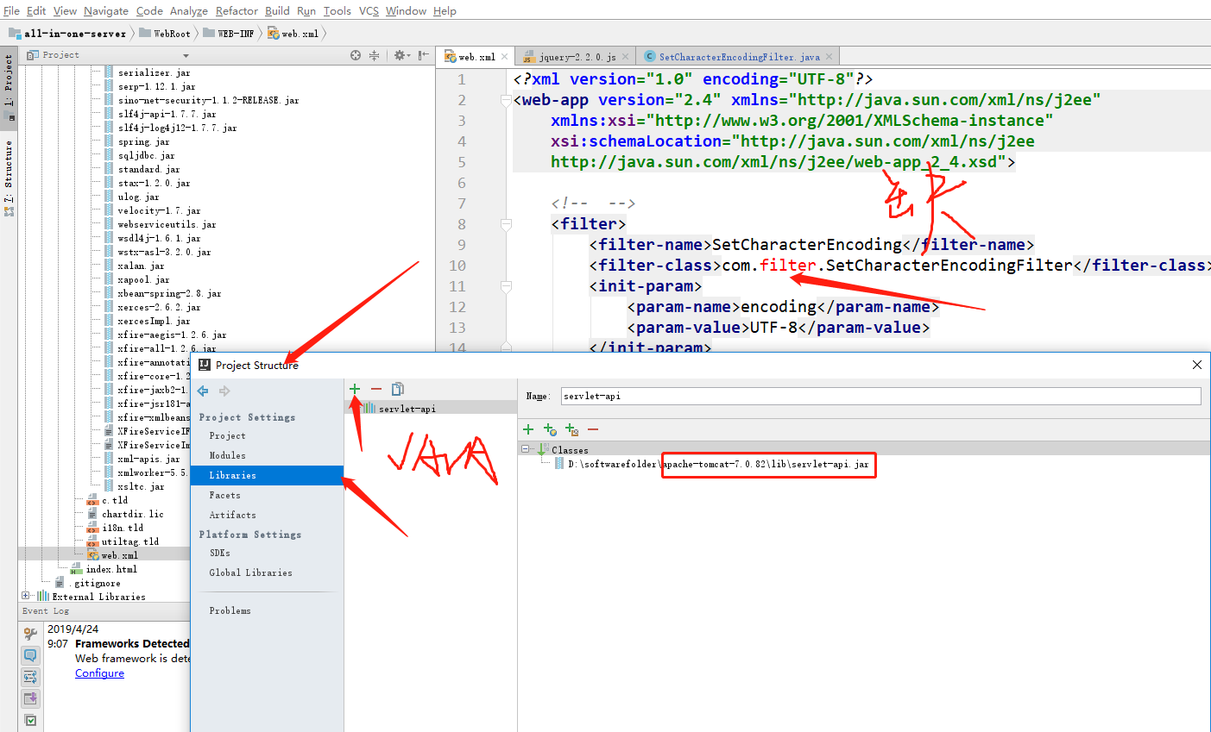Expand the External Libraries tree node
Viewport: 1211px width, 732px height.
pos(26,596)
